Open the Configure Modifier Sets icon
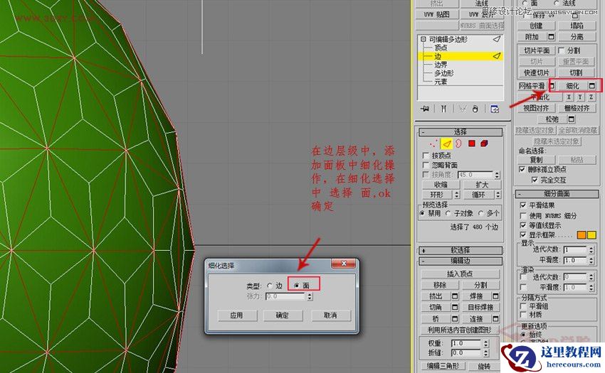Viewport: 605px width, 373px height. 495,109
